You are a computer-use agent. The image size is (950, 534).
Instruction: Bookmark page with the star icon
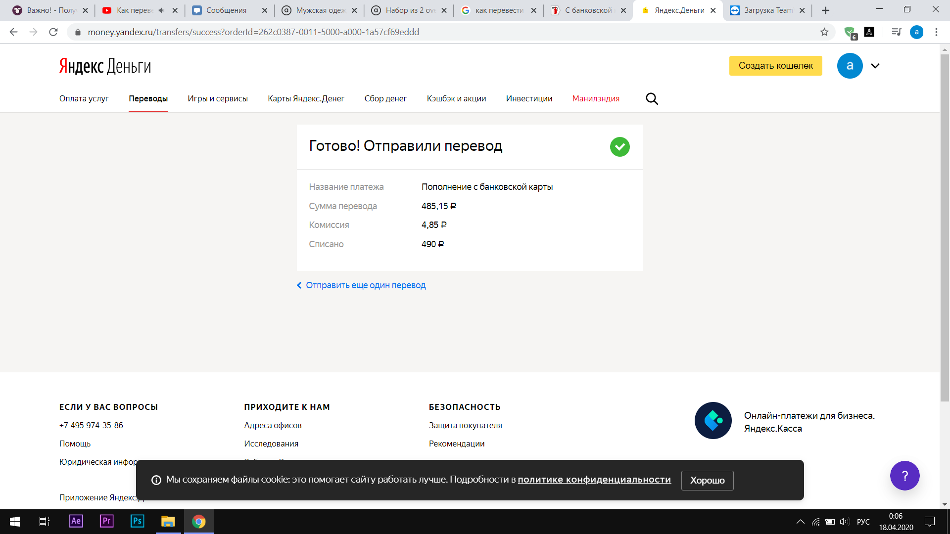point(824,32)
